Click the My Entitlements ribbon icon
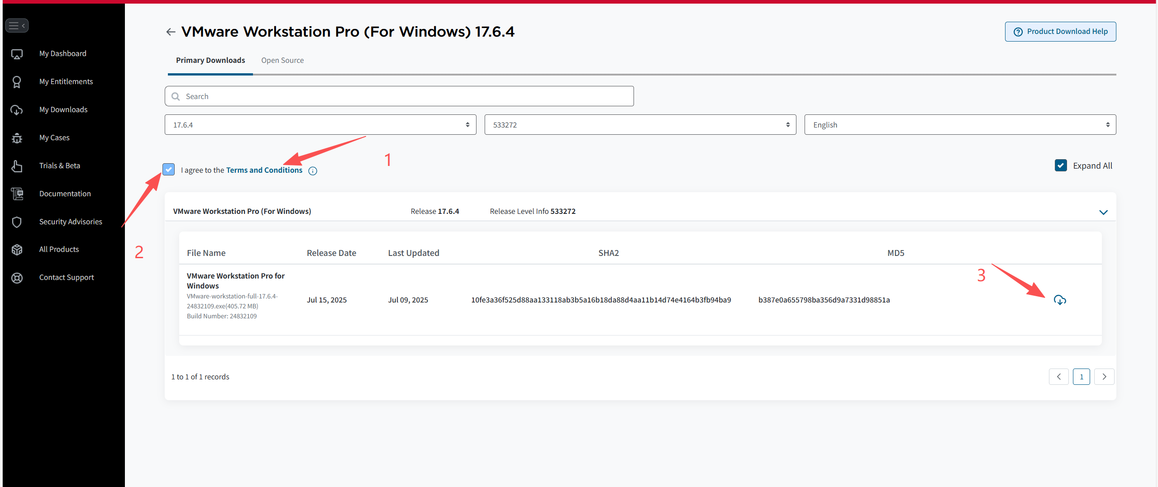 (17, 82)
